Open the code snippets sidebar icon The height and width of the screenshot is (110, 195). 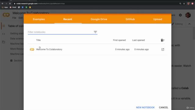(3, 34)
